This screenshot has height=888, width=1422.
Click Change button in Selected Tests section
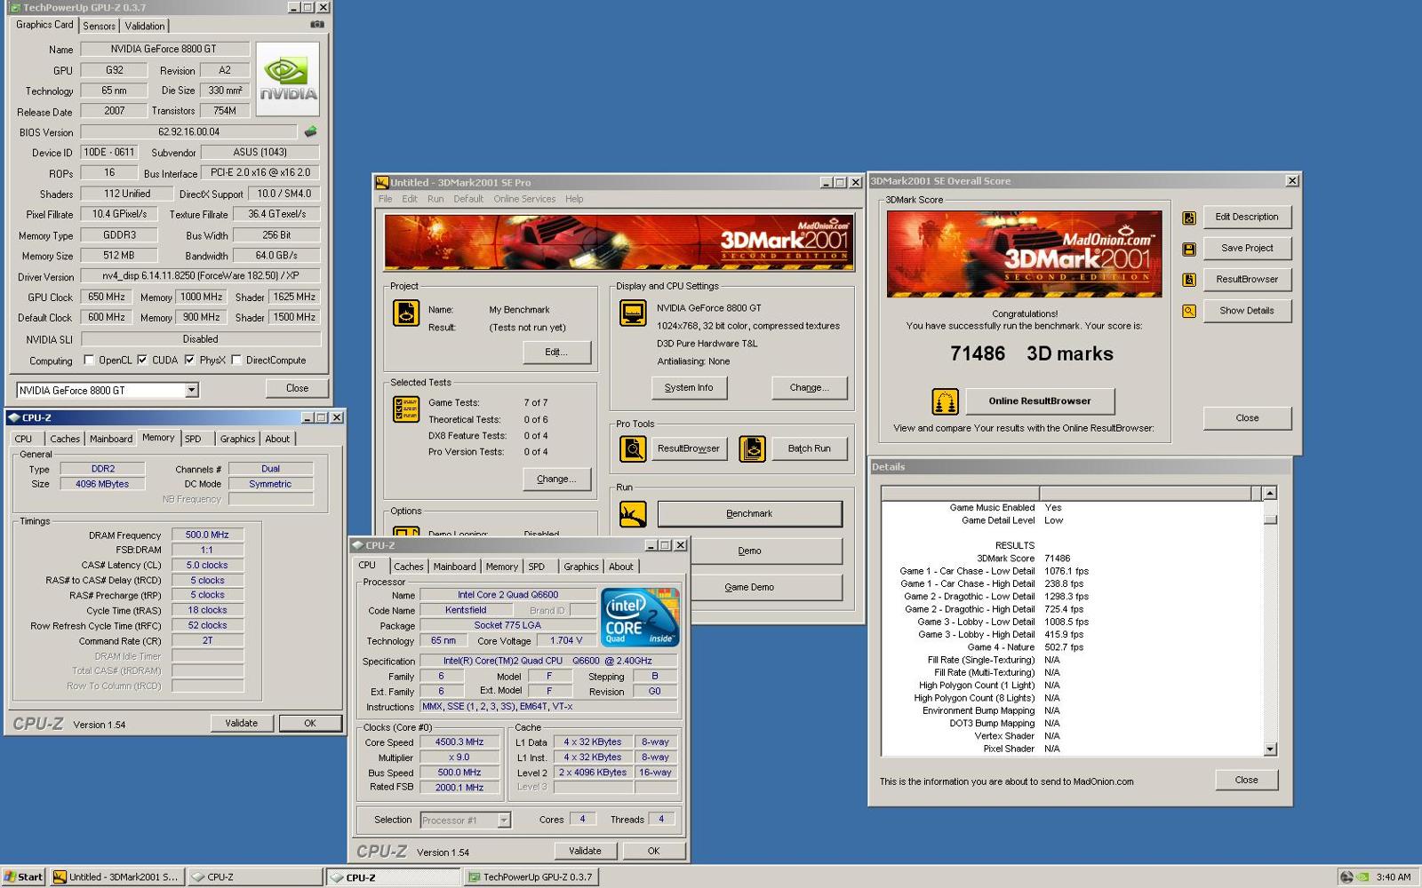(x=556, y=480)
